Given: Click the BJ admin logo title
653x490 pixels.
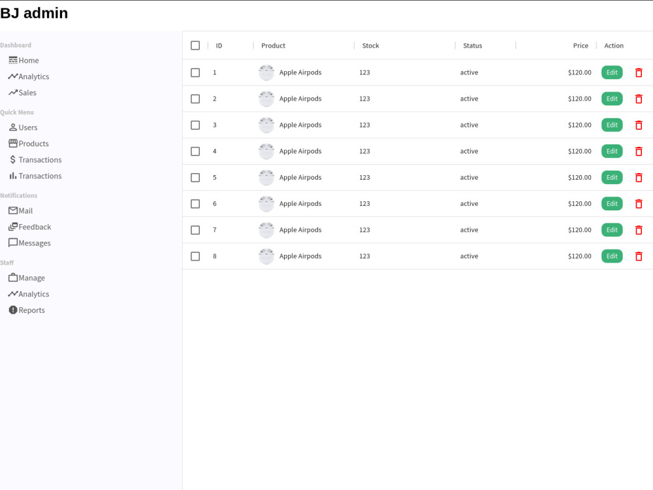Looking at the screenshot, I should 34,13.
